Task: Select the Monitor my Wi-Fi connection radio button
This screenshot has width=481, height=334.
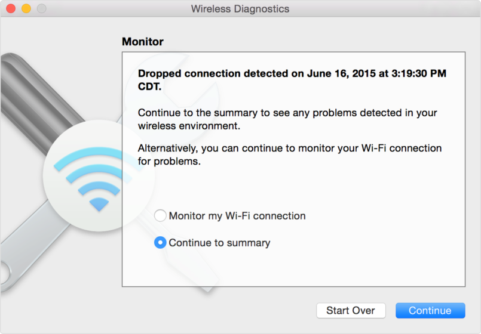Action: 160,216
